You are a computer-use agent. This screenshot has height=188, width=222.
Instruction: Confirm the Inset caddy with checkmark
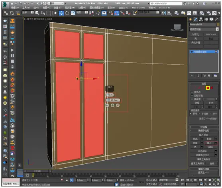pos(107,106)
